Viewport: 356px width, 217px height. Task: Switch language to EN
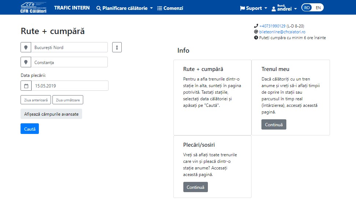pyautogui.click(x=318, y=8)
